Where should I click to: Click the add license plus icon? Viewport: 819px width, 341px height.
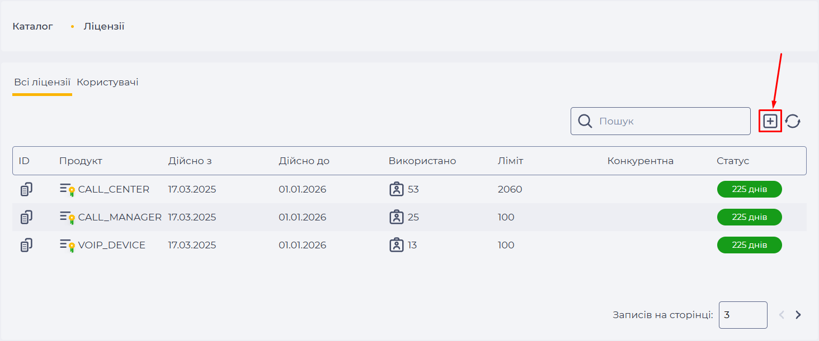coord(770,121)
